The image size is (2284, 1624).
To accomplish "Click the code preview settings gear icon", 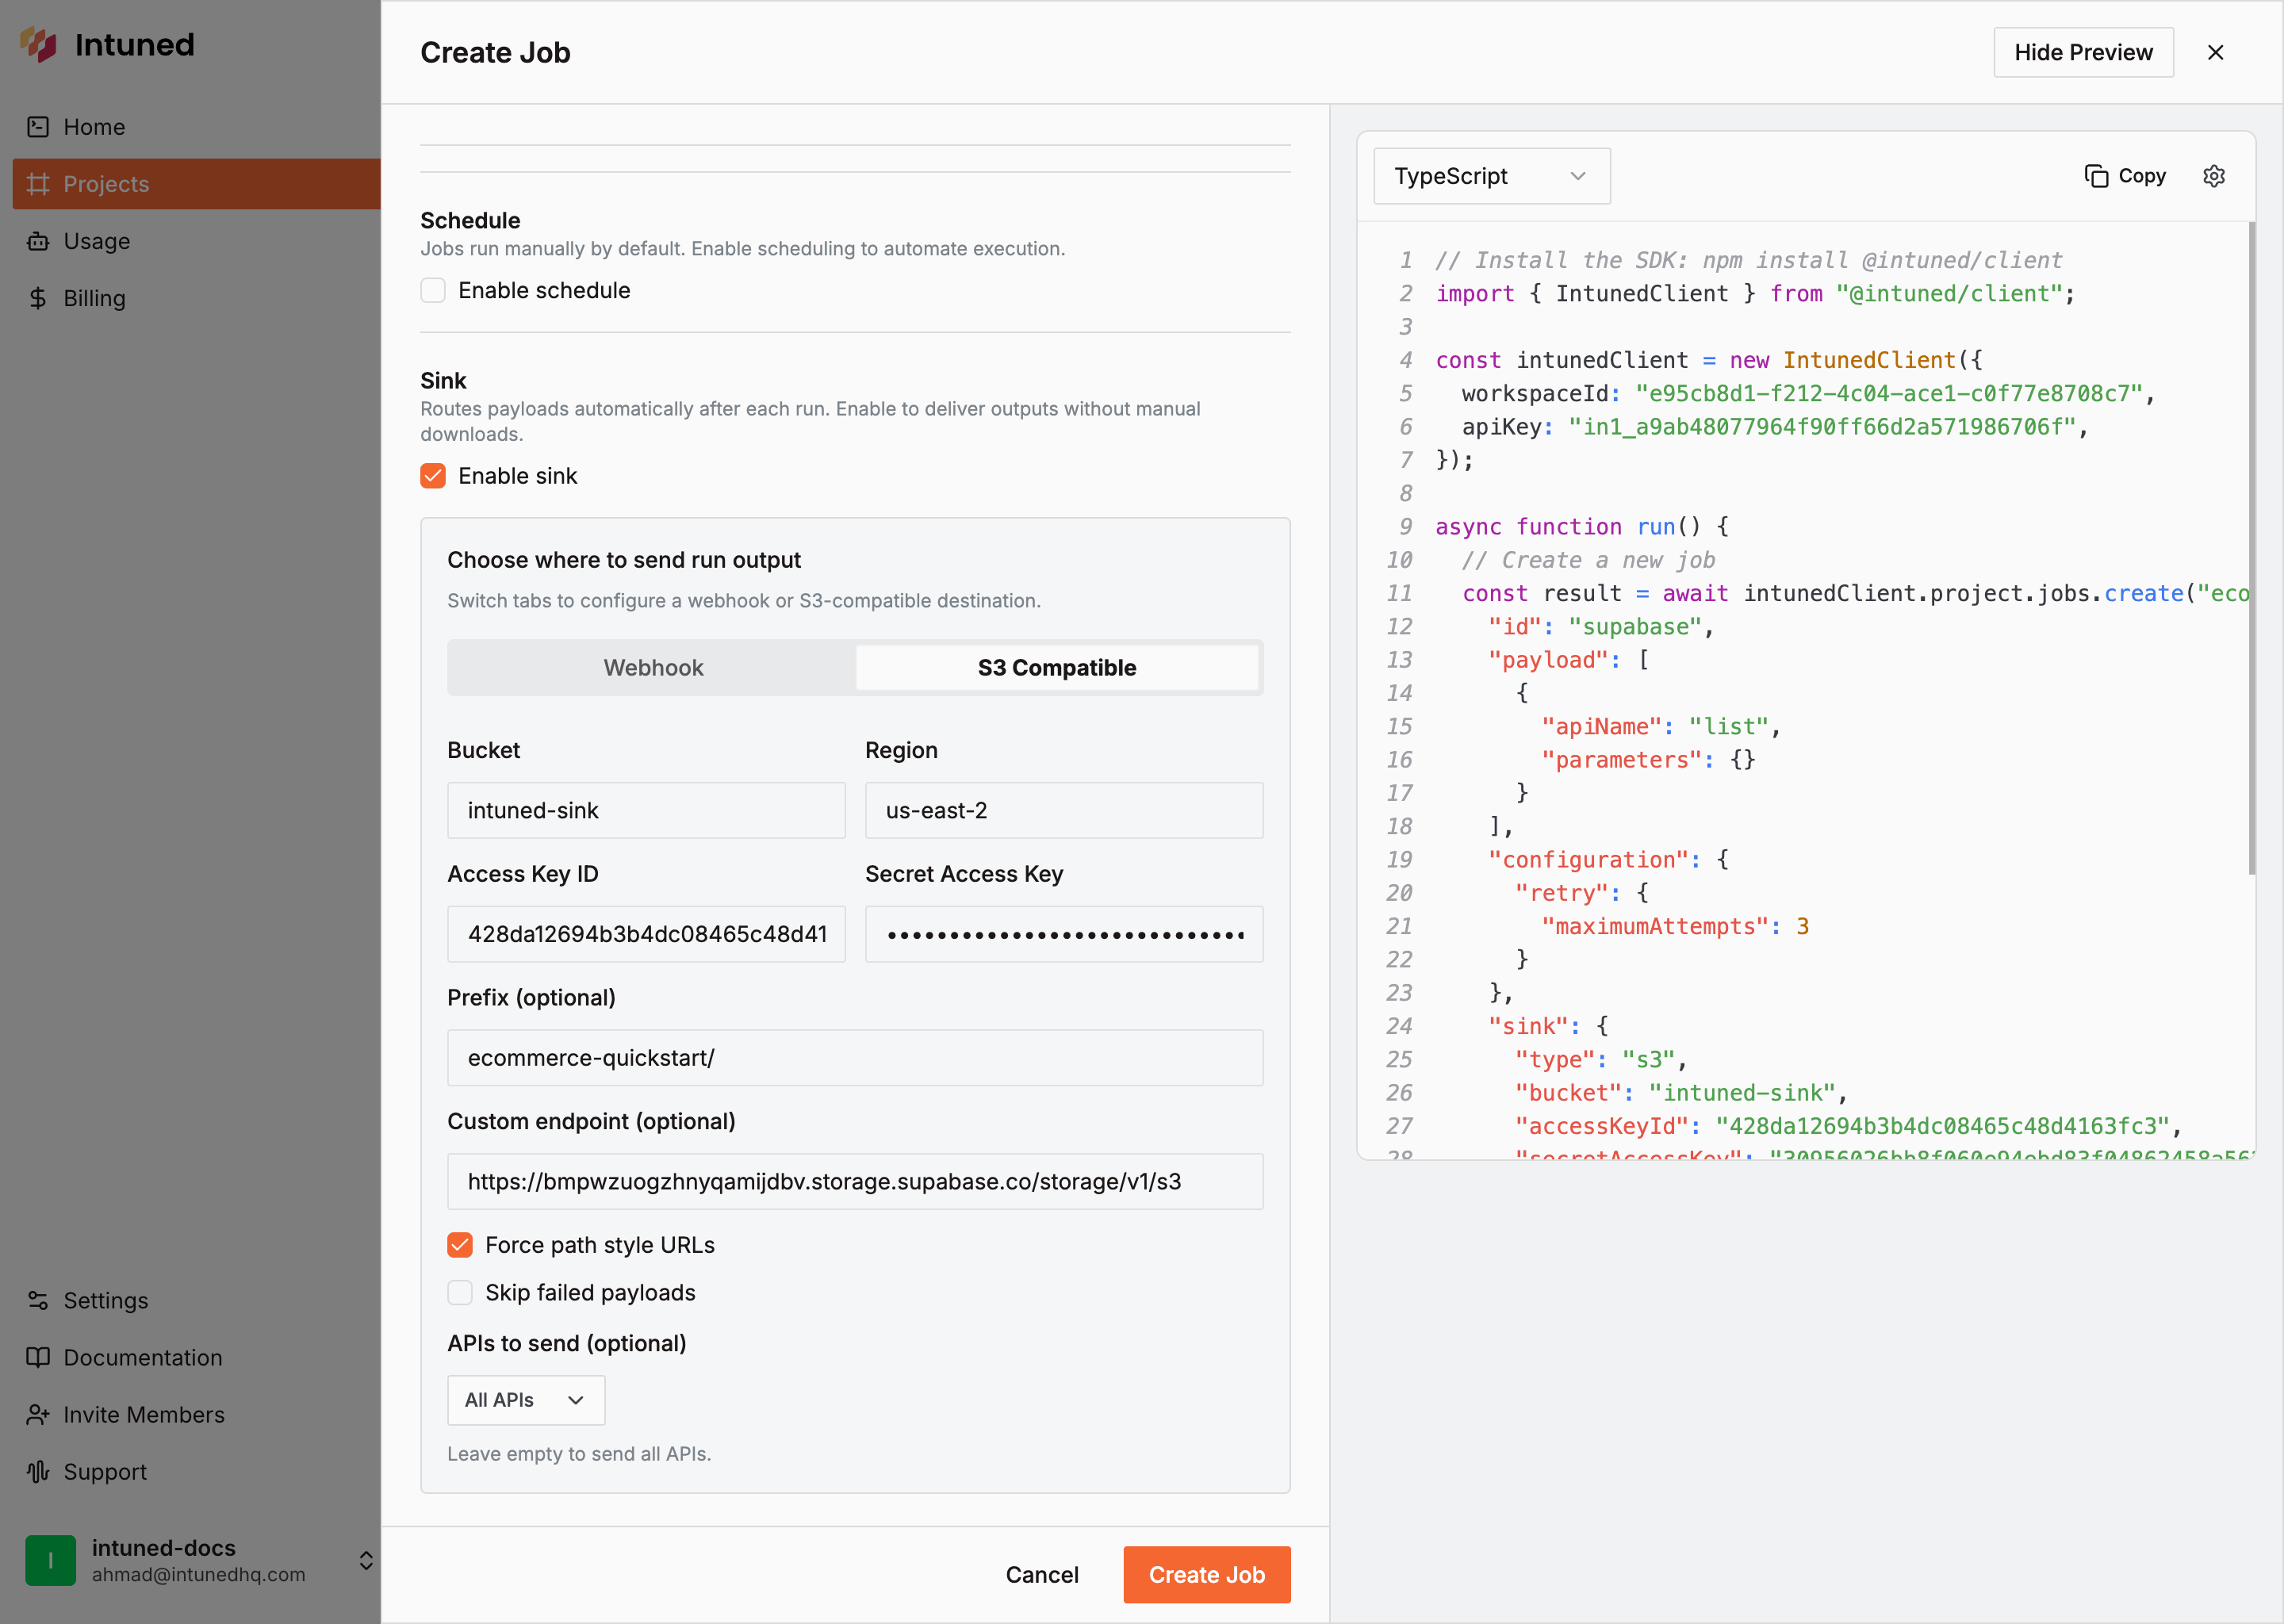I will point(2214,176).
